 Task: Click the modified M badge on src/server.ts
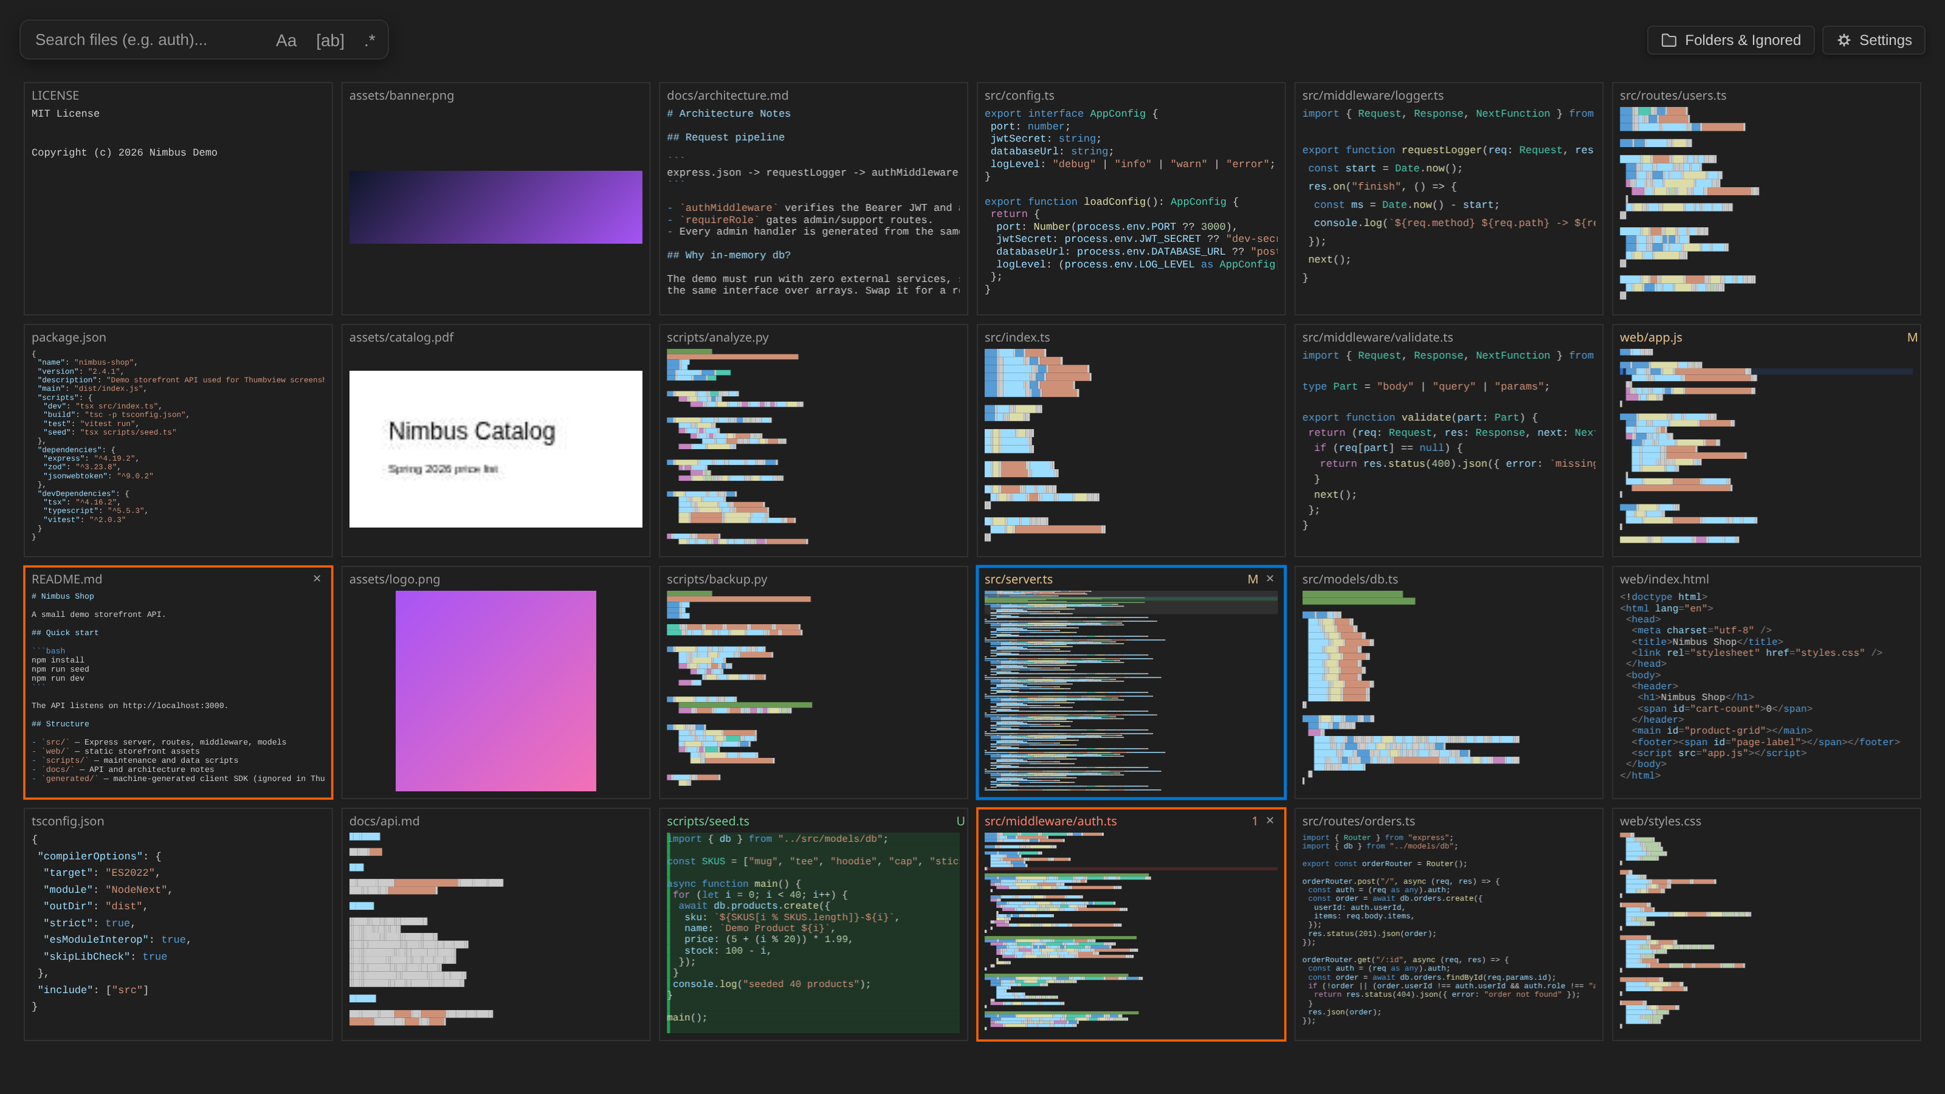[x=1252, y=579]
